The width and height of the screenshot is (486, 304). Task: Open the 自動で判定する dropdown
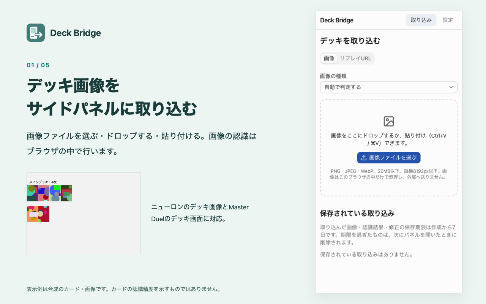pyautogui.click(x=389, y=87)
